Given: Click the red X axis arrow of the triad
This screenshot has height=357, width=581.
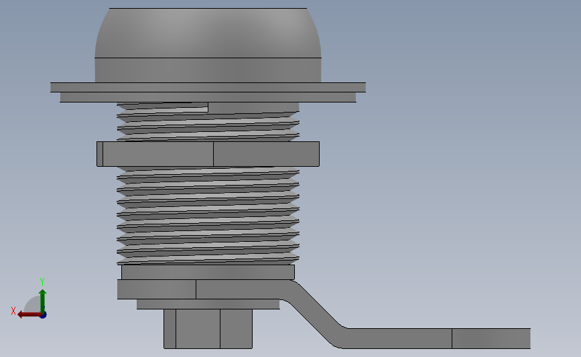Looking at the screenshot, I should 29,315.
